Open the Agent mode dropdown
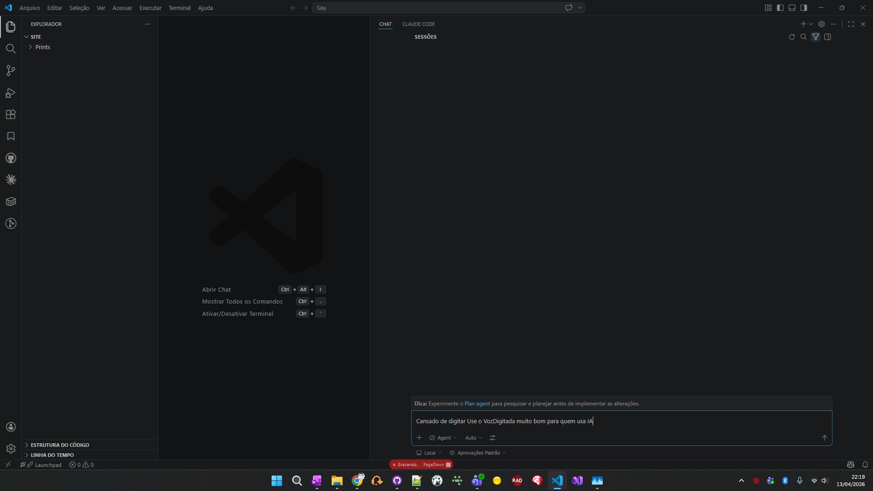The image size is (873, 491). click(443, 438)
